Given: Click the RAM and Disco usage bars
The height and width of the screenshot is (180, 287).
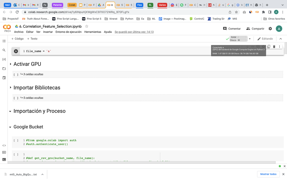Looking at the screenshot, I should [x=238, y=39].
